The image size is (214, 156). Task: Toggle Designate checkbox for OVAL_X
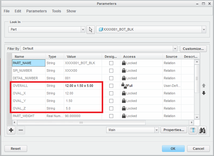[x=111, y=93]
